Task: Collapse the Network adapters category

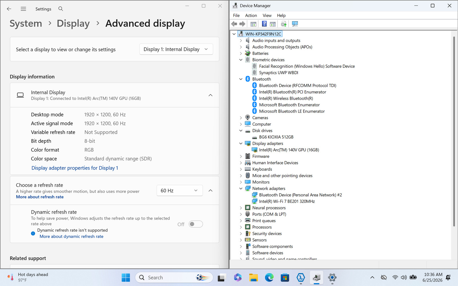Action: 241,188
